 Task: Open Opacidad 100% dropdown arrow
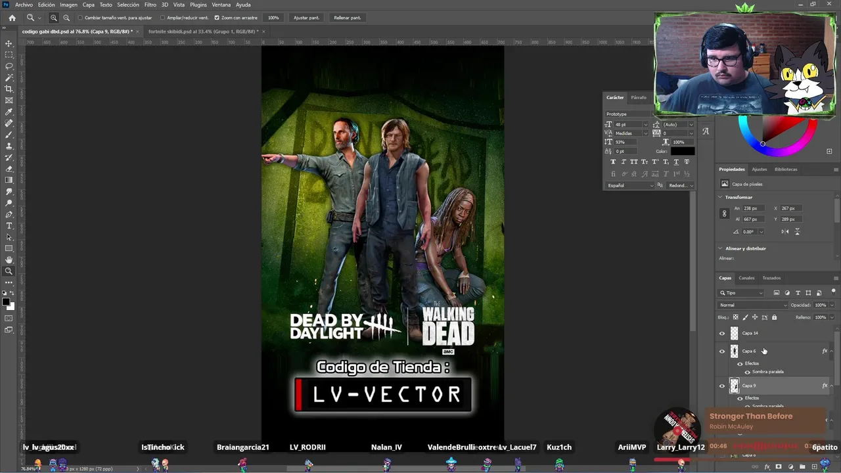[832, 305]
